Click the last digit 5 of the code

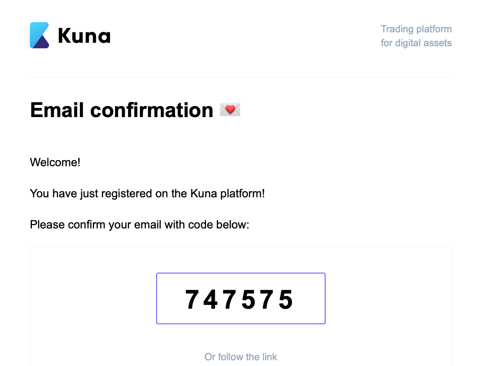(286, 299)
